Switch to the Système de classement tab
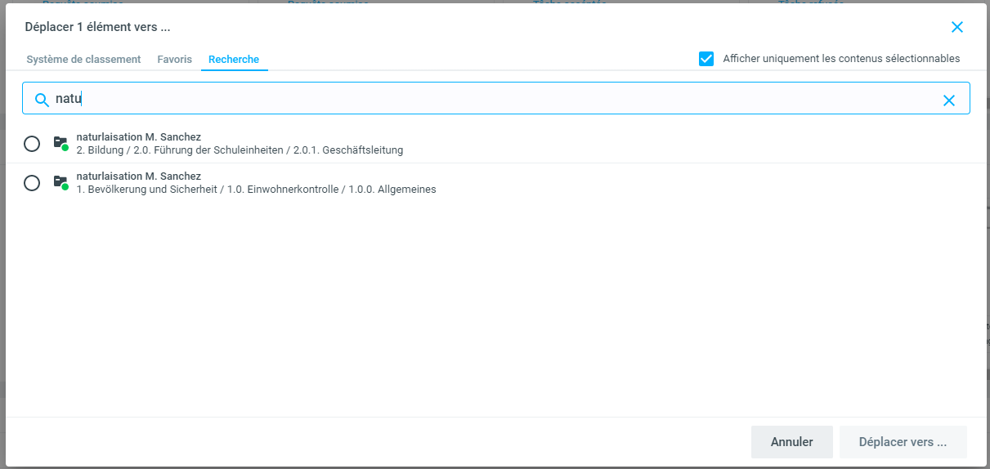 [83, 60]
